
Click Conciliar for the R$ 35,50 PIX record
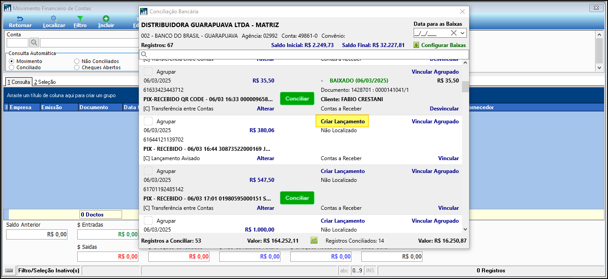pos(297,98)
